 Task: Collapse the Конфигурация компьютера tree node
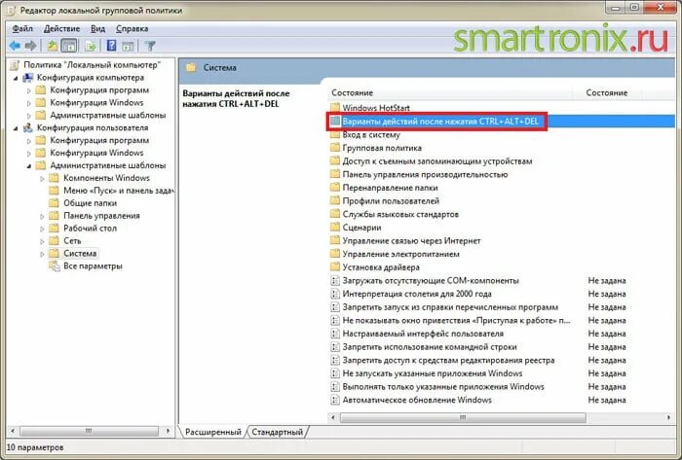pyautogui.click(x=17, y=78)
